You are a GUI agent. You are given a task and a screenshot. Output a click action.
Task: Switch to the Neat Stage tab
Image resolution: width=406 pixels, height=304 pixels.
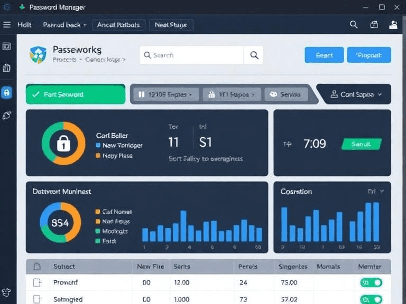click(x=171, y=25)
